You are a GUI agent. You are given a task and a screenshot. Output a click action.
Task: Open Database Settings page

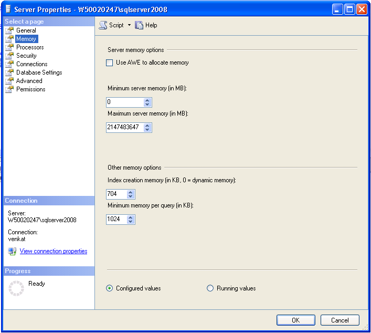click(x=39, y=72)
